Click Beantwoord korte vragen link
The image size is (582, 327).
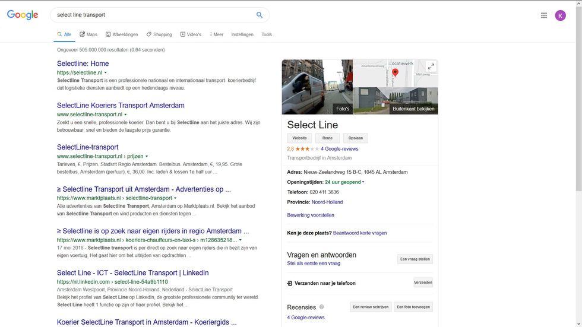point(360,233)
